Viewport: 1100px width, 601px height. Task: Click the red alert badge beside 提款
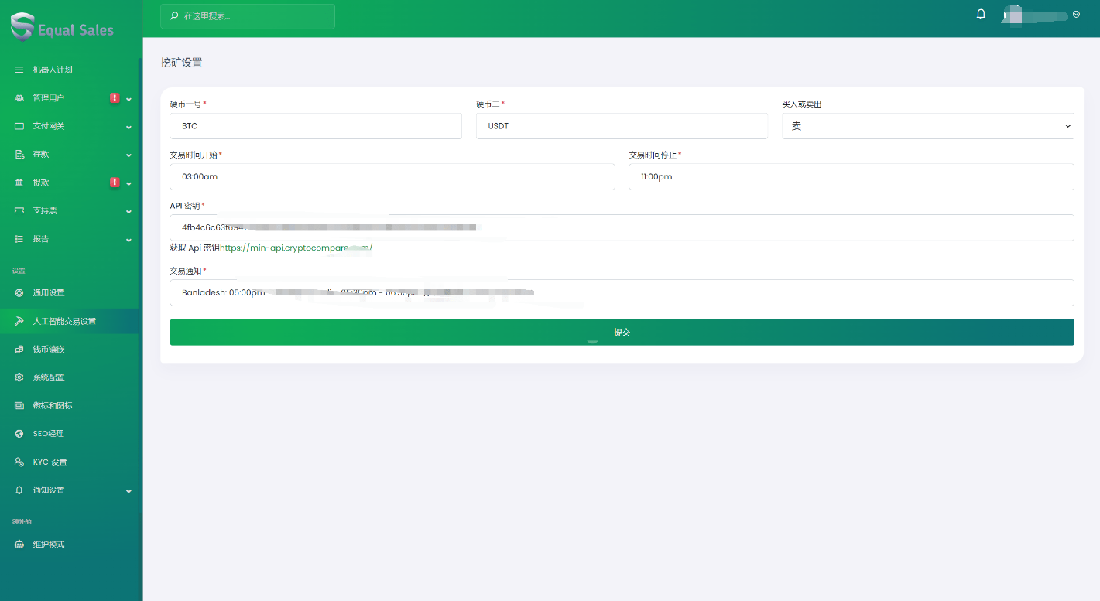tap(115, 183)
